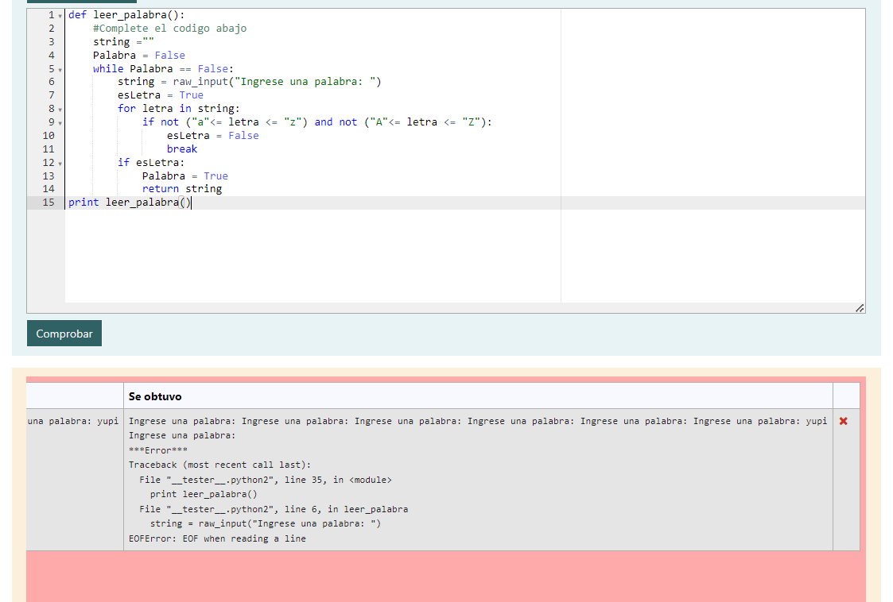Image resolution: width=893 pixels, height=602 pixels.
Task: Click the EOFError message in the output
Action: pos(217,538)
